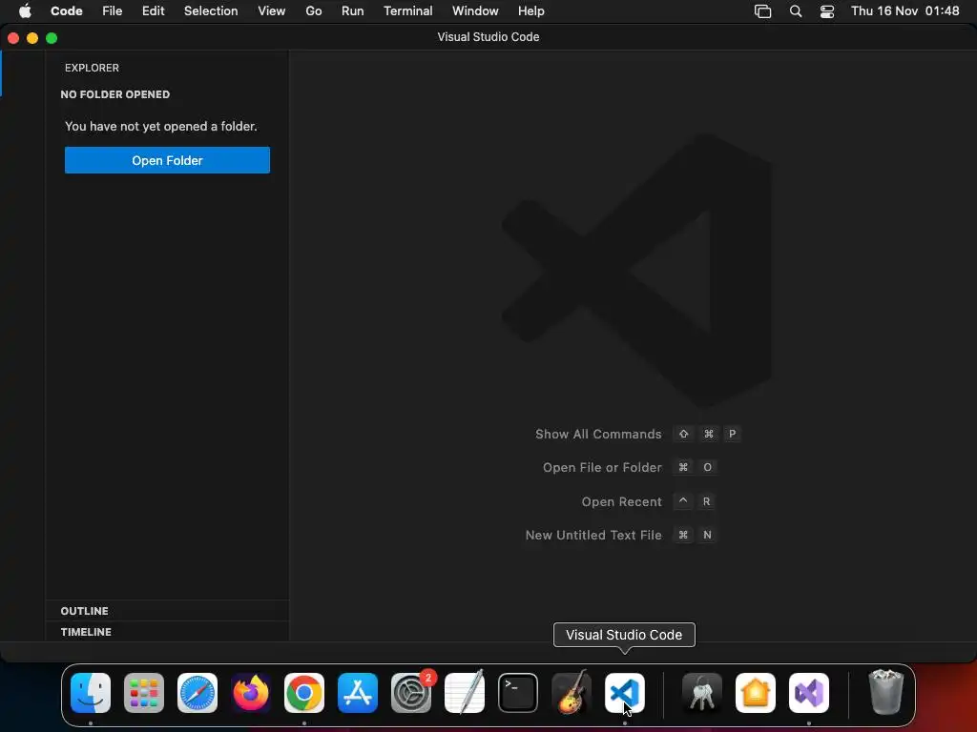Open the Edit menu
The height and width of the screenshot is (732, 977).
(154, 11)
